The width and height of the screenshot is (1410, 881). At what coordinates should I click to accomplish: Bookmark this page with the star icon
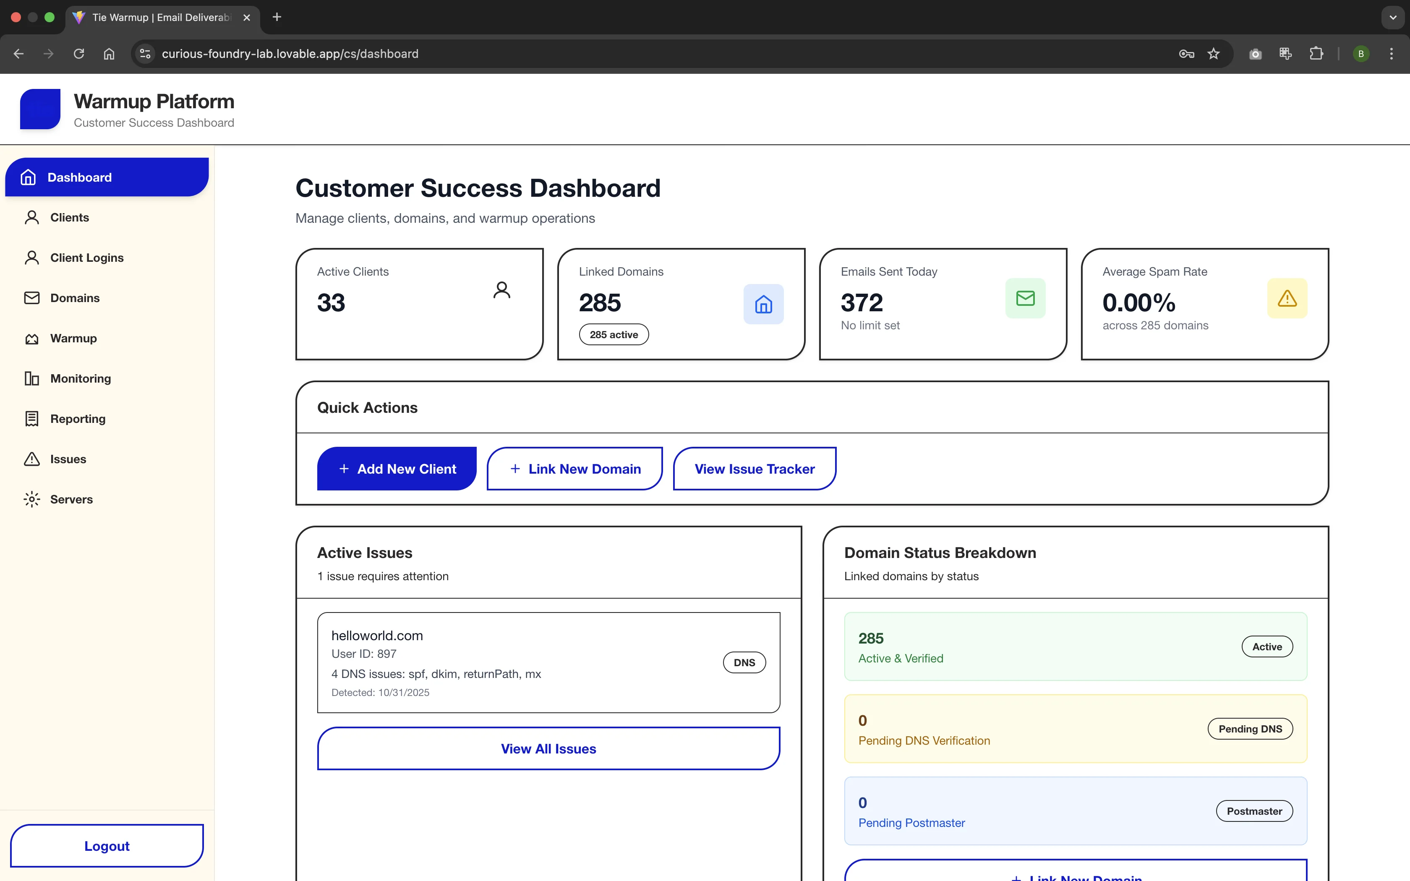click(1214, 54)
